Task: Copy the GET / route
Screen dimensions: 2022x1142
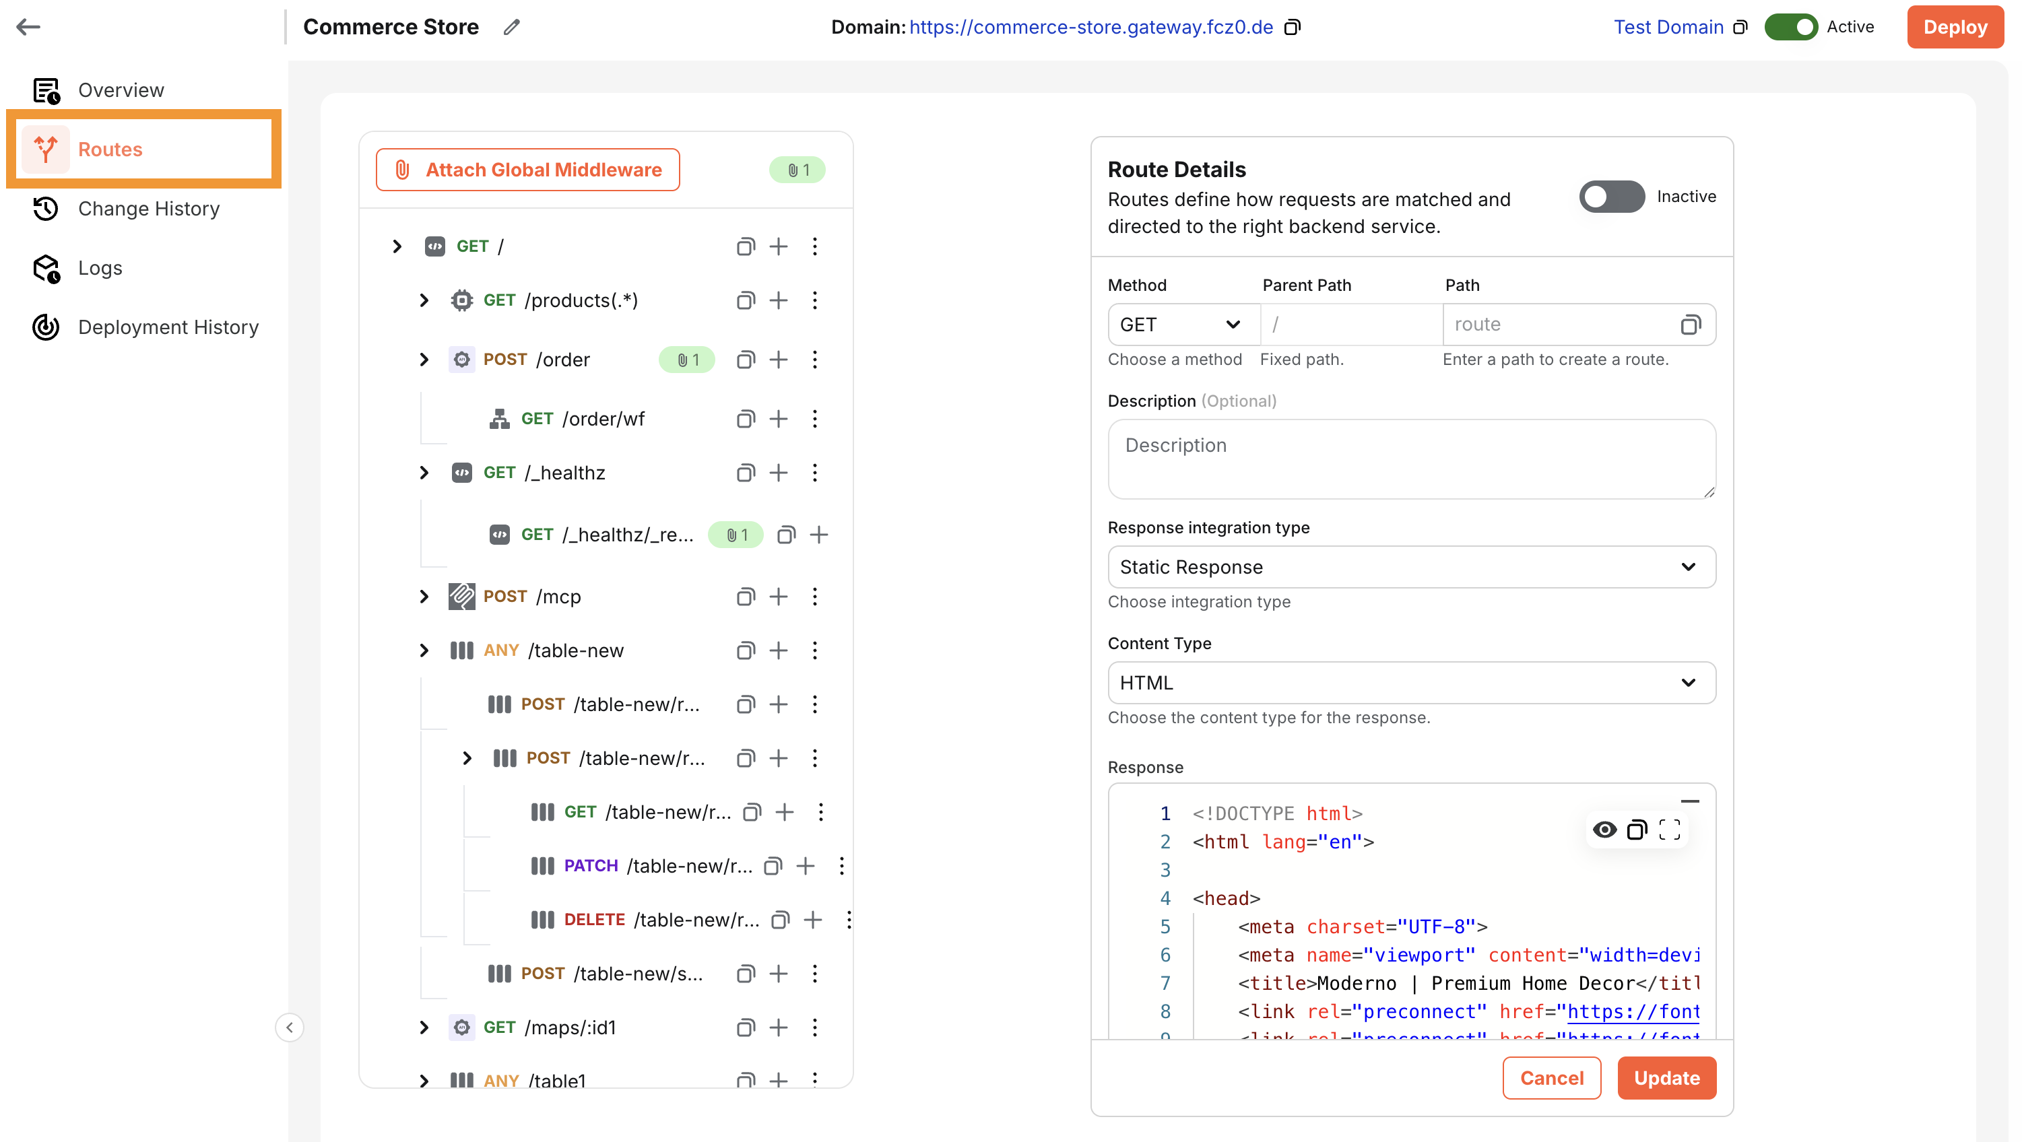Action: 745,246
